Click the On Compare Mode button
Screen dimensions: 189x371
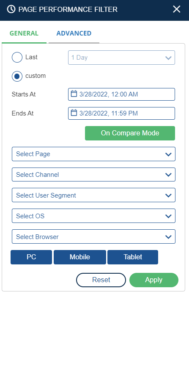click(130, 133)
